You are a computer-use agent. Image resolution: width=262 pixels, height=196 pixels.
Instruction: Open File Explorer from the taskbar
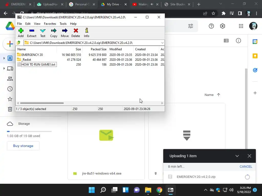coord(148,190)
